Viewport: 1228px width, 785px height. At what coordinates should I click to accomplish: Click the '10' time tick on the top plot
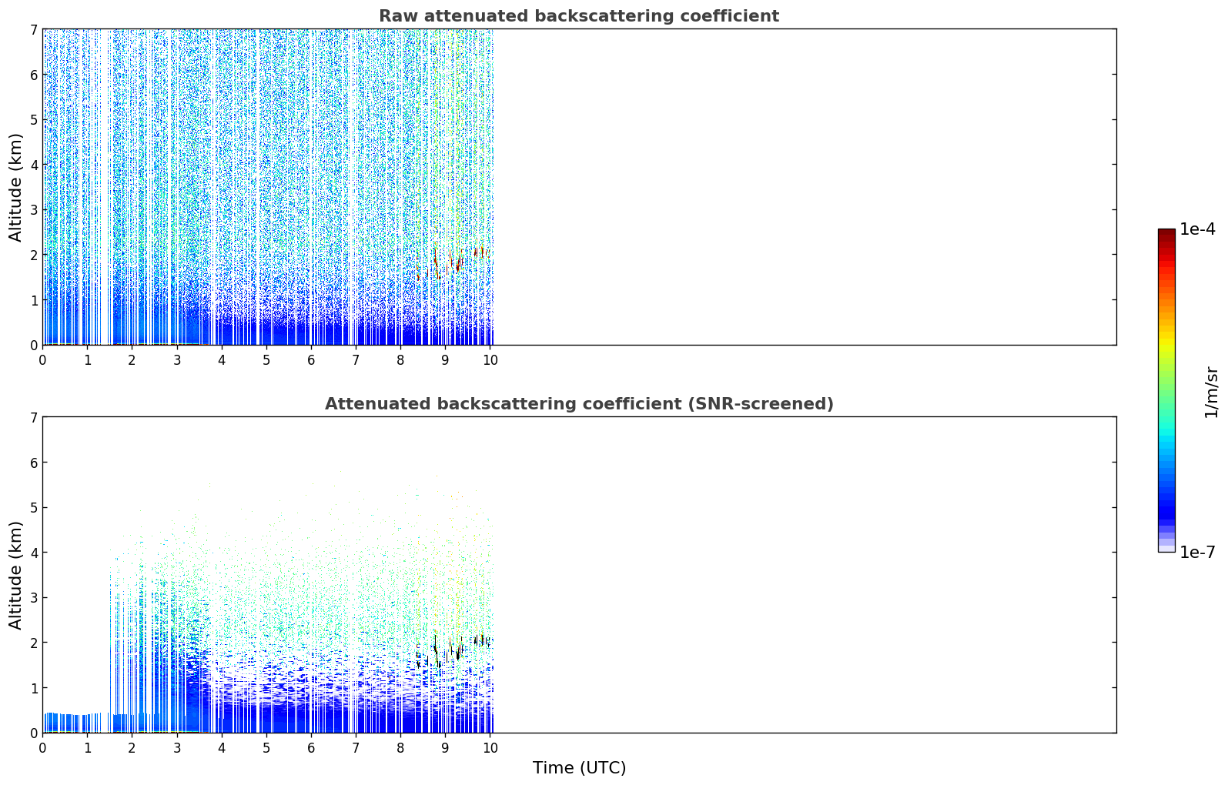tap(490, 360)
